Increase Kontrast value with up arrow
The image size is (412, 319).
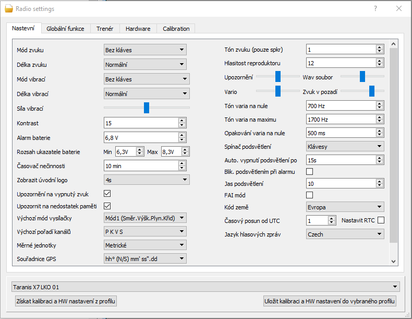pos(181,121)
